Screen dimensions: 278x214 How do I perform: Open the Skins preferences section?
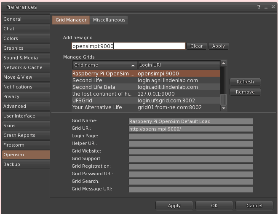coord(26,126)
